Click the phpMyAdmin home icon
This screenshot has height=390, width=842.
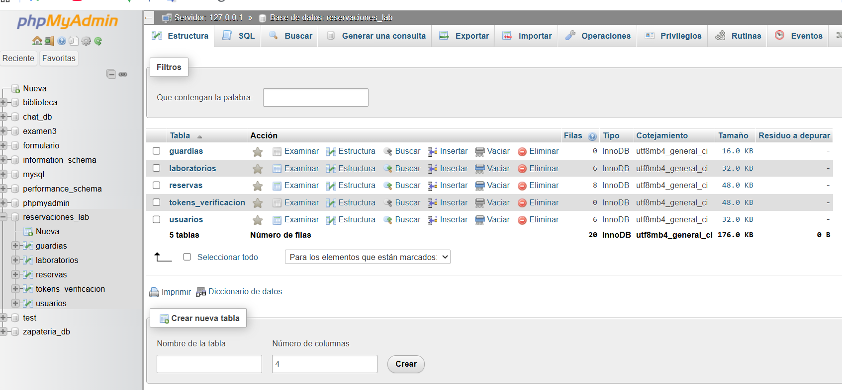[x=37, y=41]
